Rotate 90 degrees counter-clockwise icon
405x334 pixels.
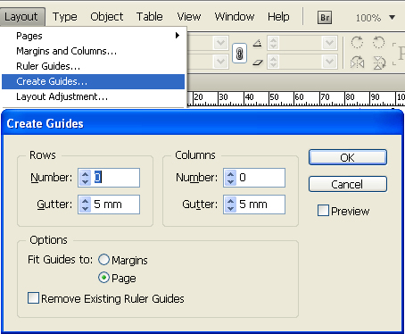(378, 43)
